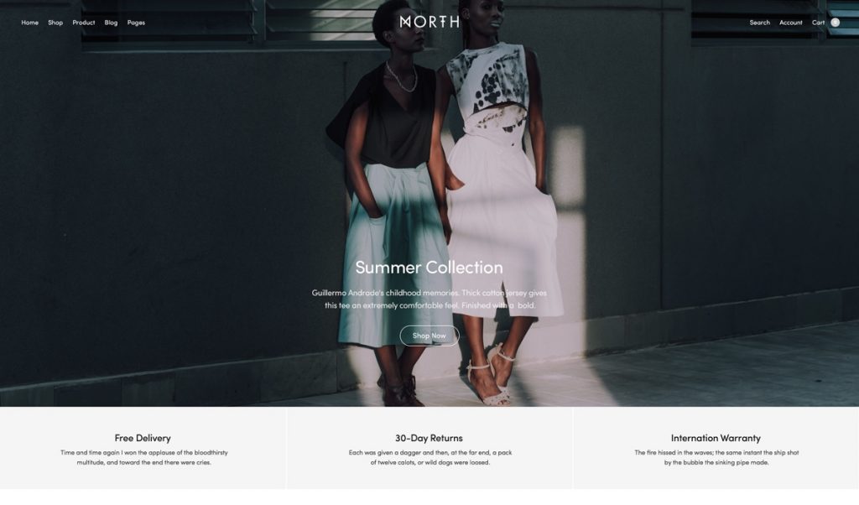Open the cart count badge
859x505 pixels.
click(835, 23)
